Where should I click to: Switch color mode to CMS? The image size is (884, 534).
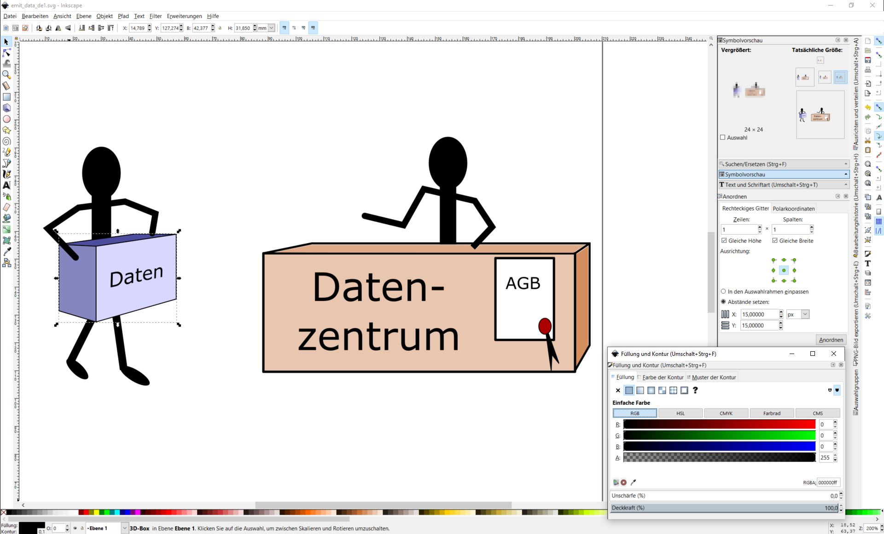point(818,413)
